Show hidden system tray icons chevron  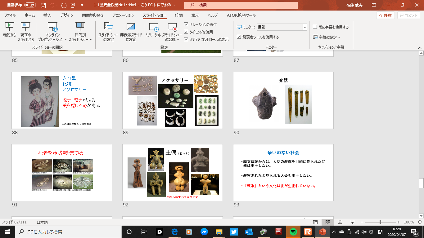click(334, 232)
